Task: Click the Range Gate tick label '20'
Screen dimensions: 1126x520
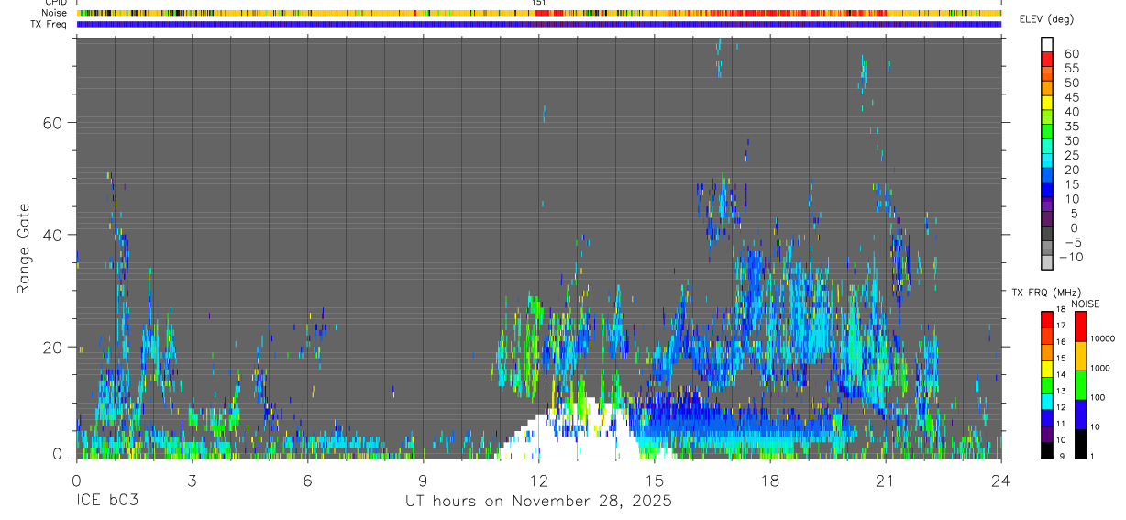Action: 53,347
